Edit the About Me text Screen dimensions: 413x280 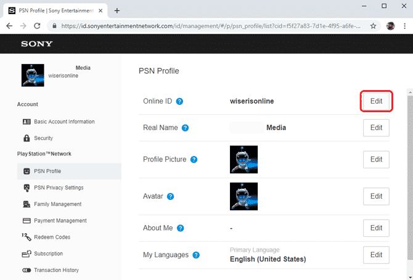[x=376, y=228]
